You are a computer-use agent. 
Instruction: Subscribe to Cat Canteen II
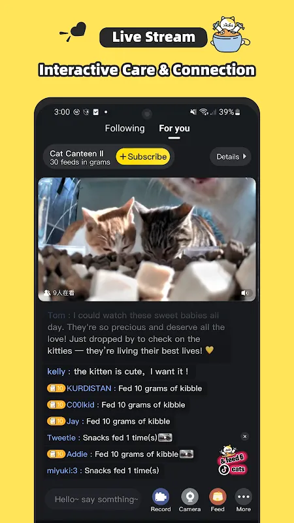coord(143,157)
